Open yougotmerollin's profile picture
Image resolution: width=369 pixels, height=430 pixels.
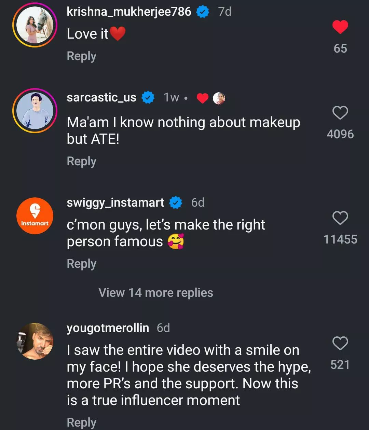pyautogui.click(x=35, y=341)
